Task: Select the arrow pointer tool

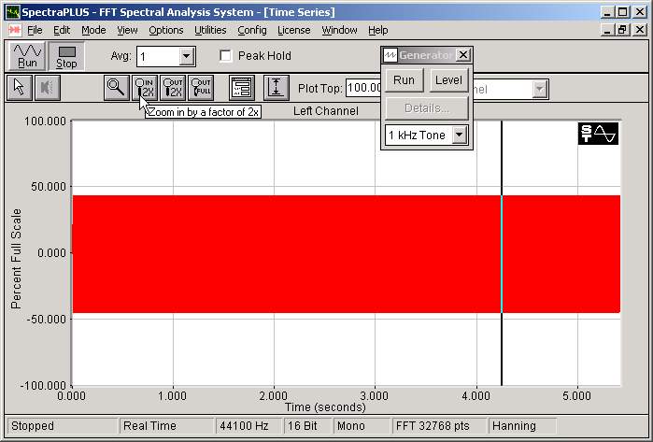Action: pos(20,88)
